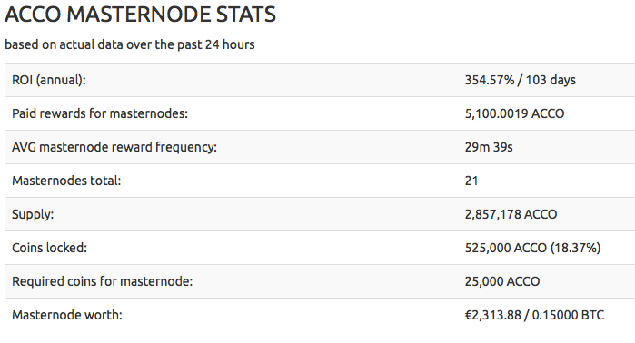Click AVG masternode reward frequency label
Screen dimensions: 635x343
pyautogui.click(x=114, y=147)
